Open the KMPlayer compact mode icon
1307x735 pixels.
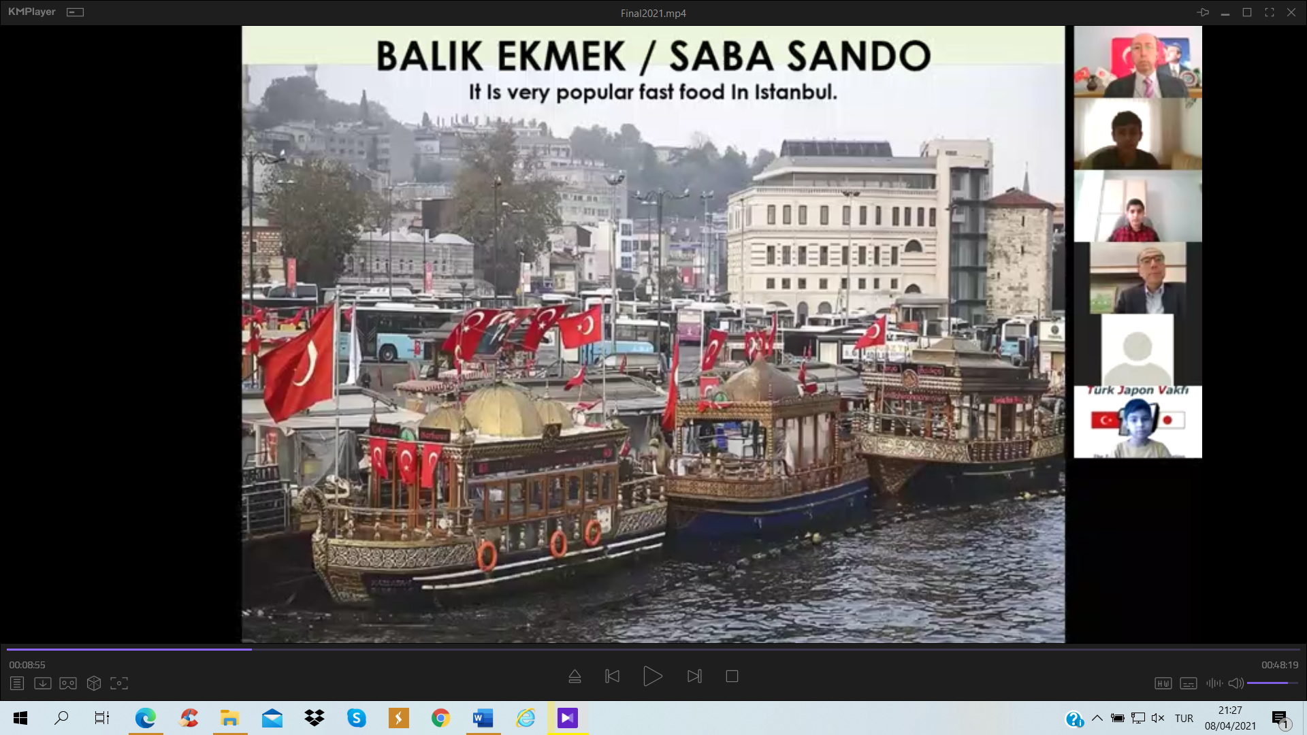[75, 12]
